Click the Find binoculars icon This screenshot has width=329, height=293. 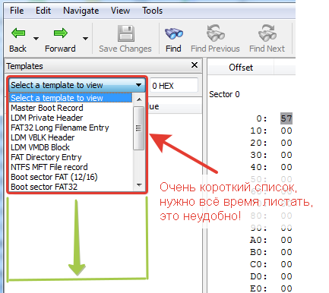point(174,33)
